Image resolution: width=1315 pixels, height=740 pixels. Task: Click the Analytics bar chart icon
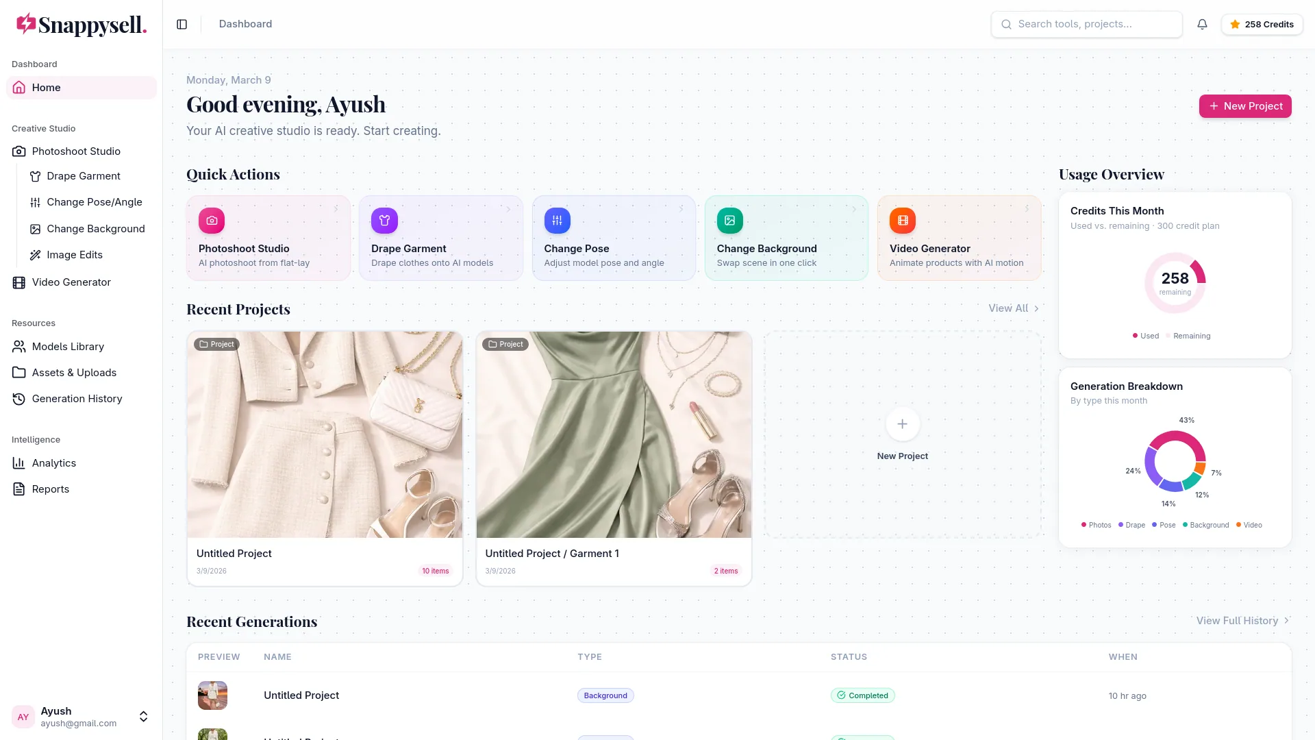point(19,463)
